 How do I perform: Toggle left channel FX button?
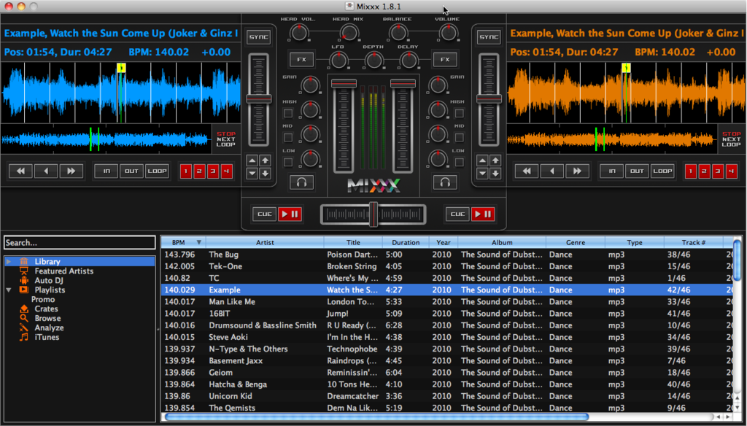pyautogui.click(x=301, y=60)
